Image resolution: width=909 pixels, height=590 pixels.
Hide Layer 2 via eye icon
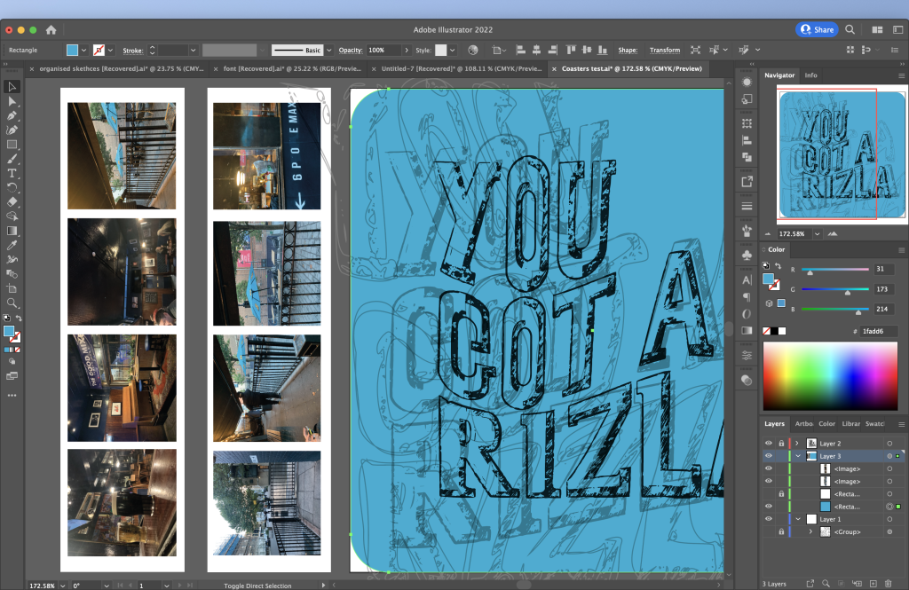point(769,444)
